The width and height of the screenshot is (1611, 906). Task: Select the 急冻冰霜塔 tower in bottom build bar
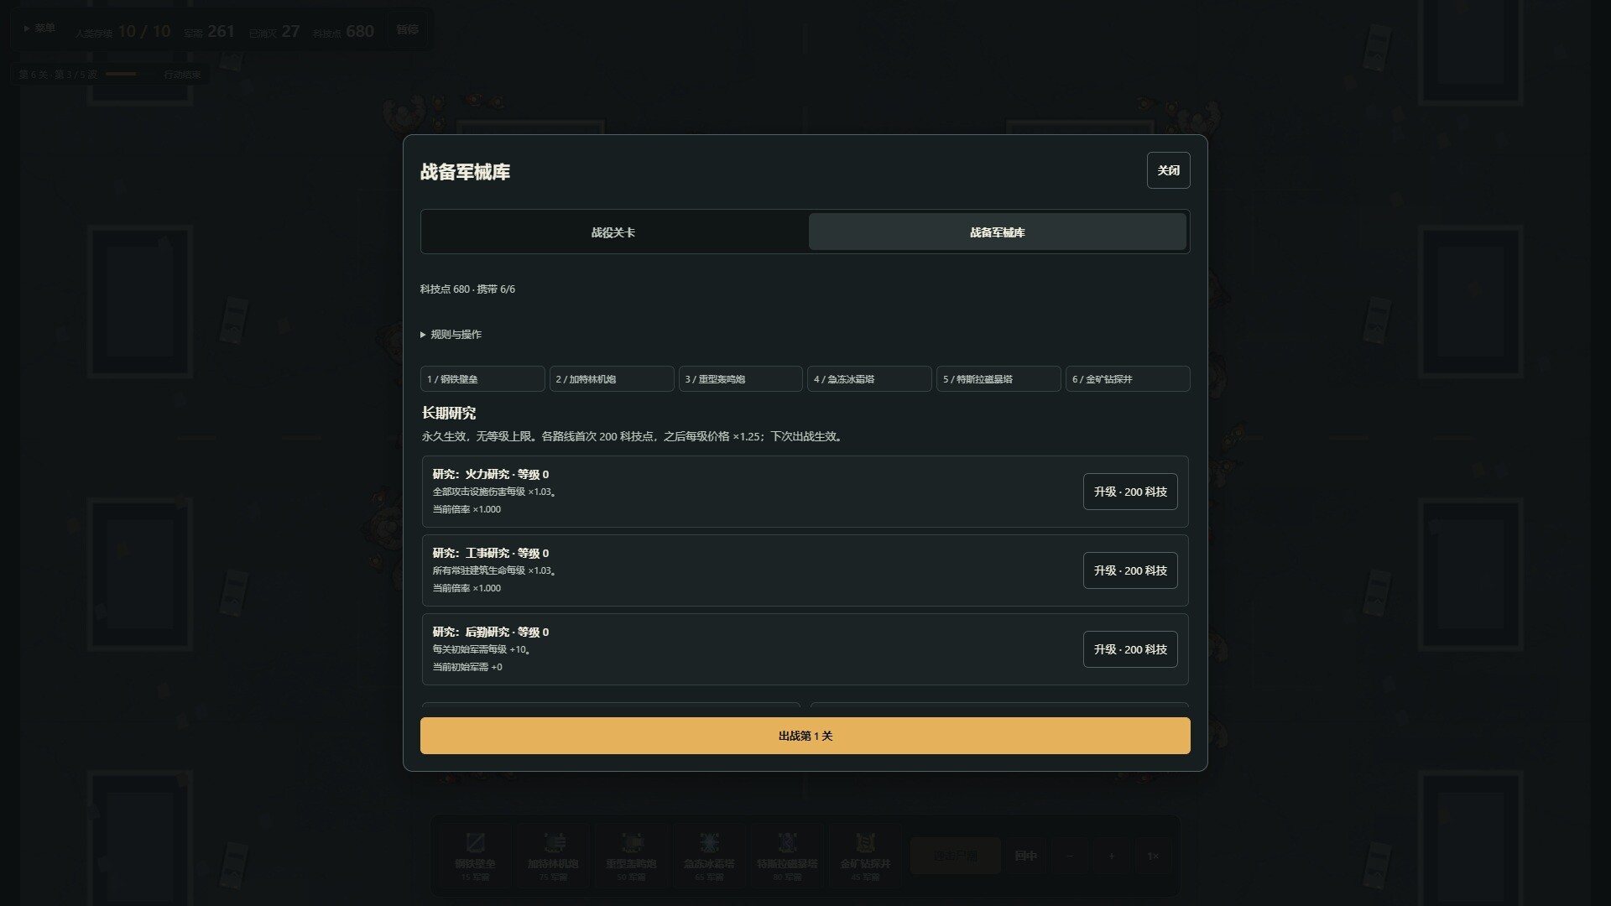coord(709,856)
